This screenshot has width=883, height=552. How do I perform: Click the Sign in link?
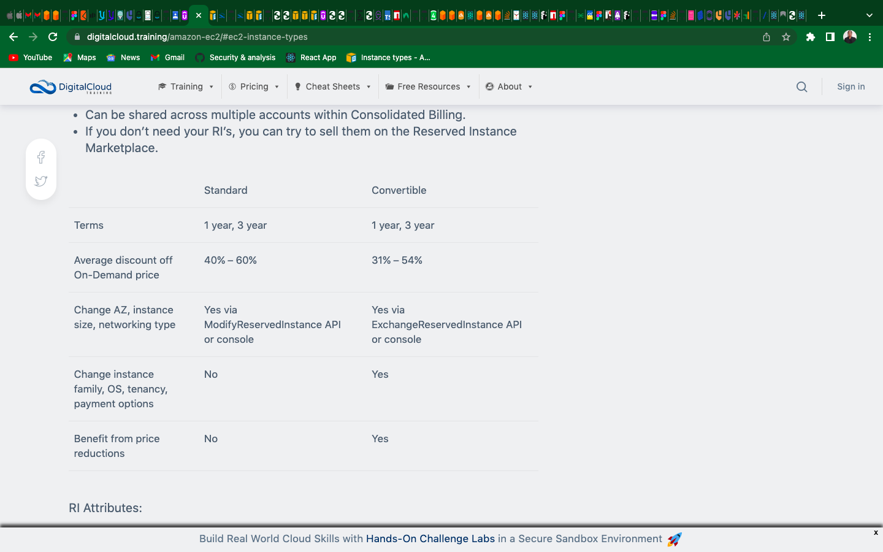(x=851, y=86)
